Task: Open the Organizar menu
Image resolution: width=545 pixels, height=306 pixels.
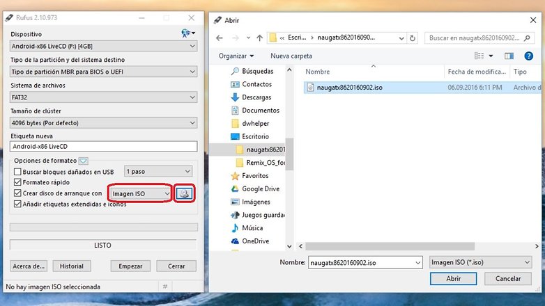Action: (236, 56)
